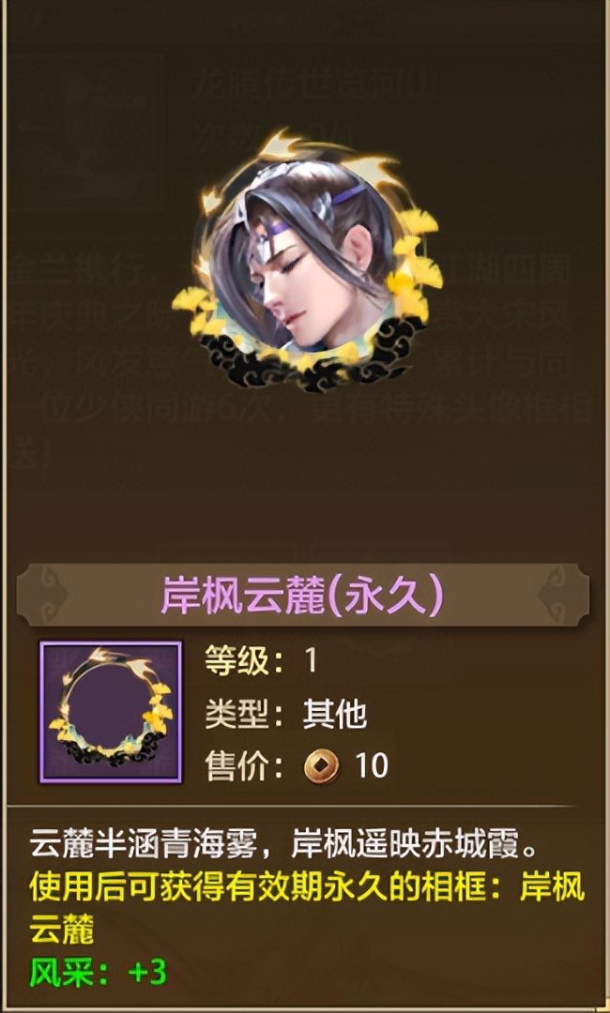The image size is (610, 1013).
Task: Click the green 风采: +3 bonus text
Action: tap(99, 973)
